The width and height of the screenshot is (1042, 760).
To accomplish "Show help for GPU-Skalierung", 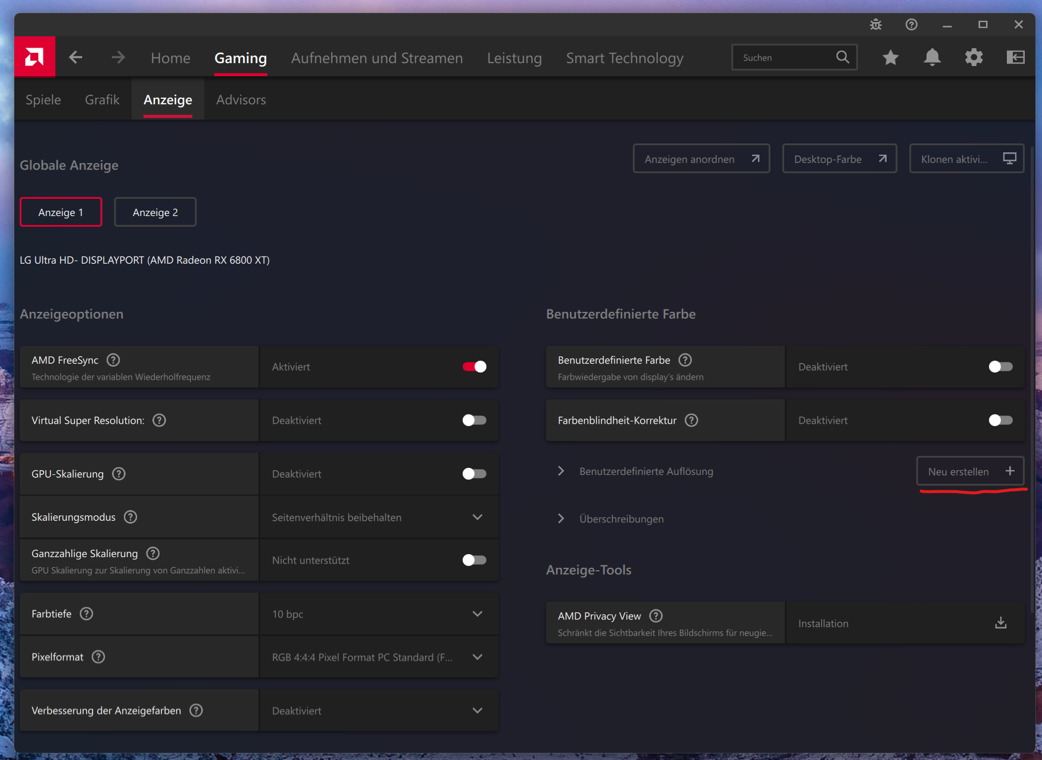I will [118, 474].
